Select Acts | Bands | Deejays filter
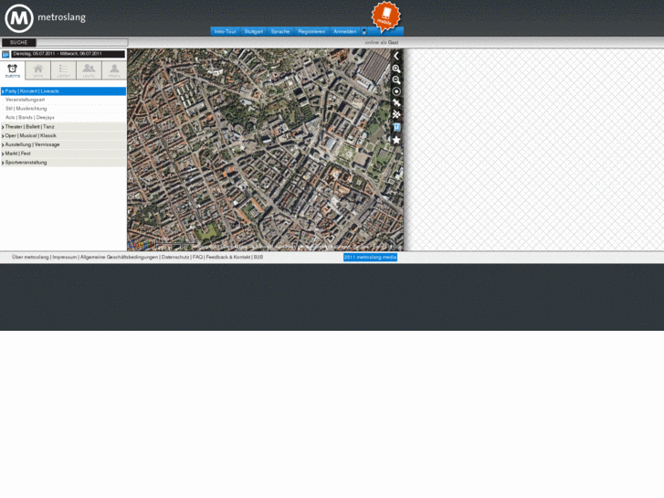Image resolution: width=664 pixels, height=498 pixels. pos(29,117)
